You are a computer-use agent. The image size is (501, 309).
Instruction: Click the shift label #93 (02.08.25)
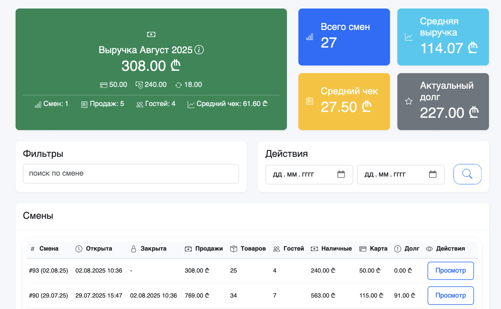[48, 271]
